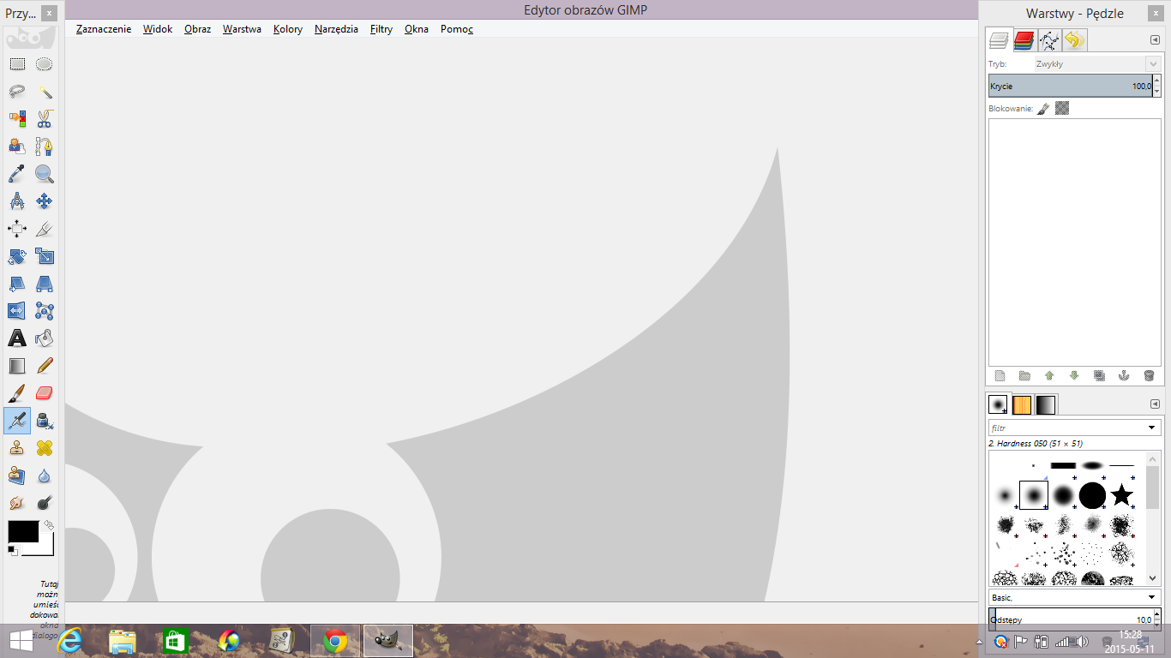Image resolution: width=1171 pixels, height=658 pixels.
Task: Click the black foreground color swatch
Action: coord(23,531)
